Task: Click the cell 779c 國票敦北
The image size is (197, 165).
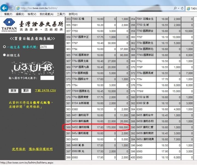Action: (x=146, y=43)
